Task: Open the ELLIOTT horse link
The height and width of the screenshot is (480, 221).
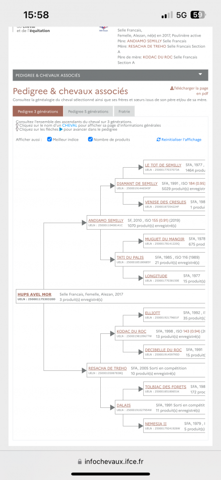Action: click(x=153, y=313)
